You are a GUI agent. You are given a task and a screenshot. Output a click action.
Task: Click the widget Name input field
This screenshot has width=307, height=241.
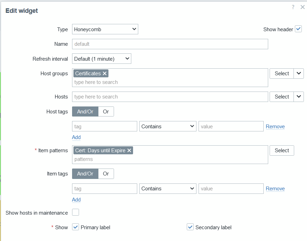click(x=170, y=44)
